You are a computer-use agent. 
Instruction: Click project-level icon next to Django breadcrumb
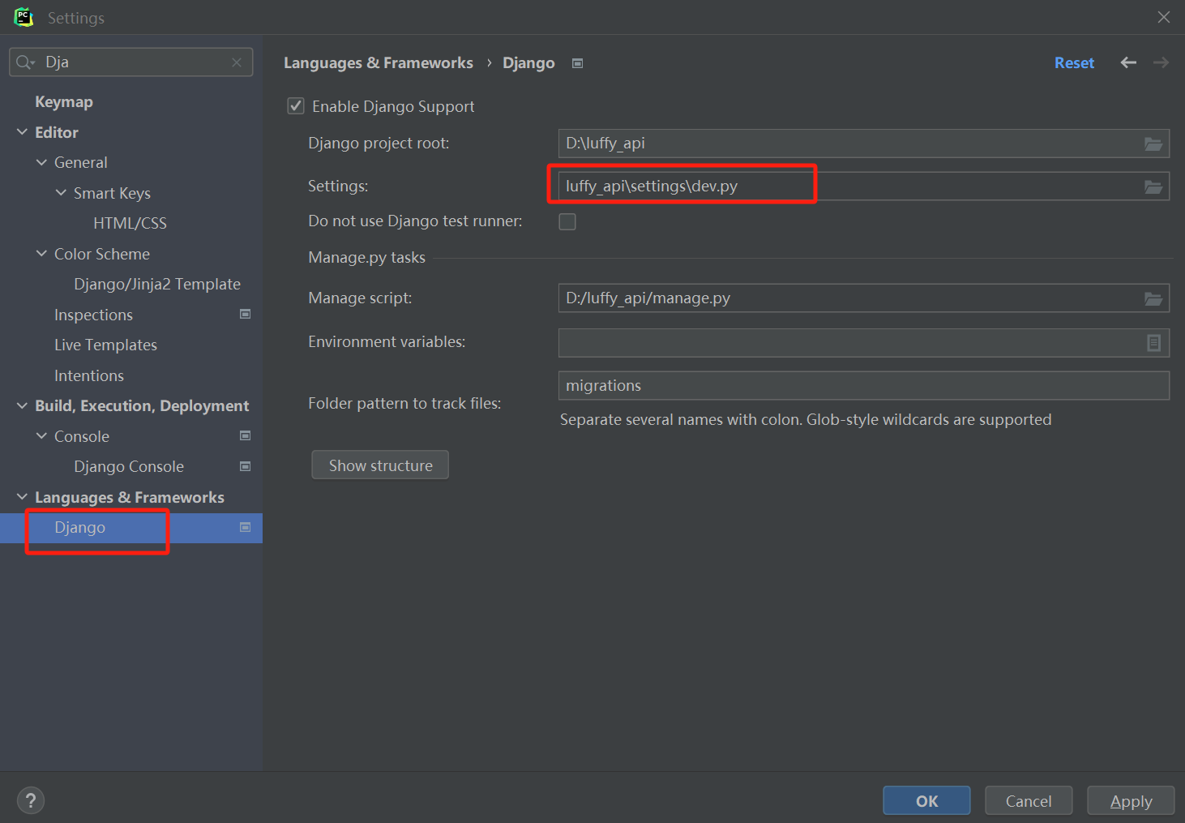pyautogui.click(x=578, y=63)
